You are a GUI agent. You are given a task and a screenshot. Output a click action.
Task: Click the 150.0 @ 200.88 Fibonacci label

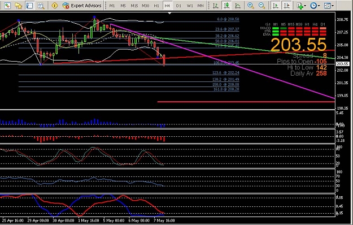(226, 84)
